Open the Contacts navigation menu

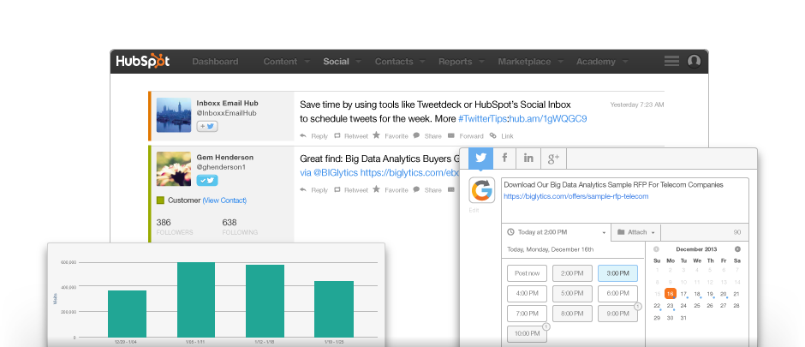(399, 62)
